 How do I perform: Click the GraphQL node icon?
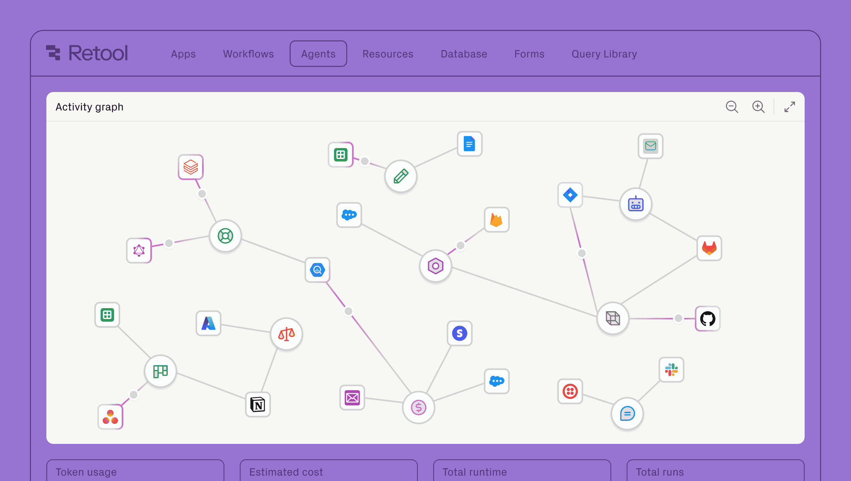tap(139, 251)
